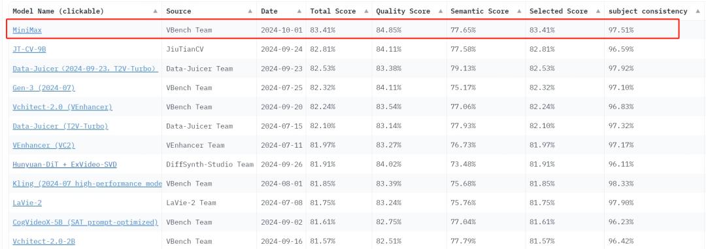Open the Gen-3 (2024-07) link

(44, 88)
